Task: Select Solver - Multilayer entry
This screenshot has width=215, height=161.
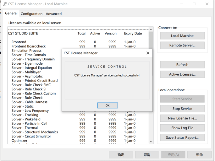Action: click(26, 72)
